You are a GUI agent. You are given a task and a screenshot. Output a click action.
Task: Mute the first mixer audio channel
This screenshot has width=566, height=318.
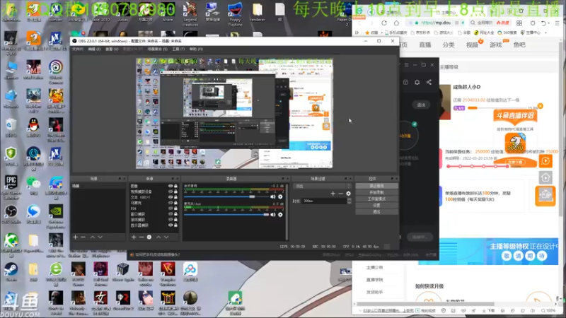[273, 196]
